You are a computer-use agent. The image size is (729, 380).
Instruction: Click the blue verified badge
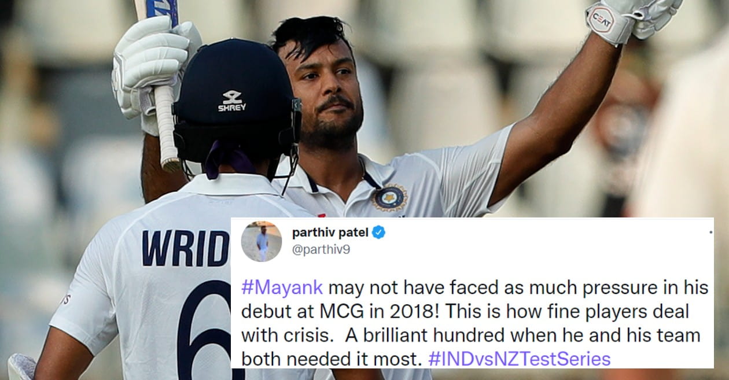point(379,233)
